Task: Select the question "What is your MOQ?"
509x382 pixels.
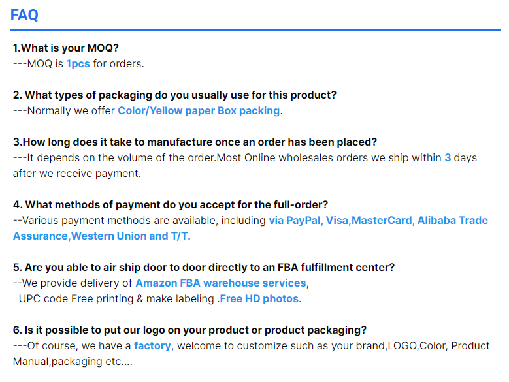Action: (66, 48)
